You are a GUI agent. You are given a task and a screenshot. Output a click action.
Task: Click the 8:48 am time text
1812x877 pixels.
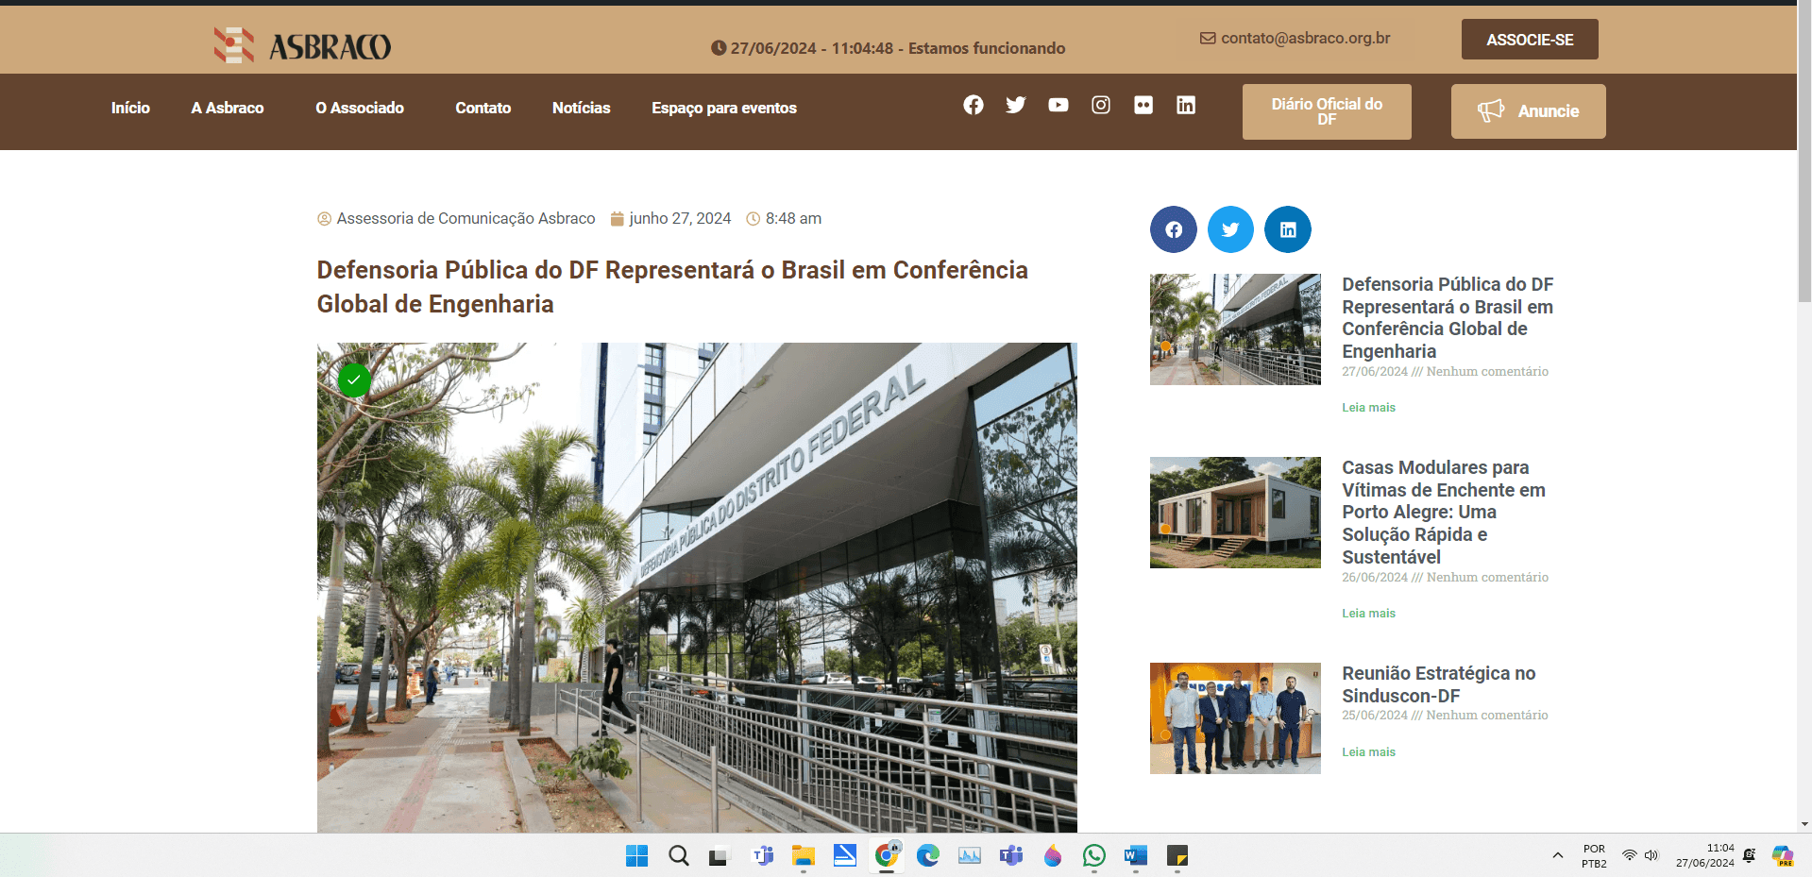[x=784, y=218]
